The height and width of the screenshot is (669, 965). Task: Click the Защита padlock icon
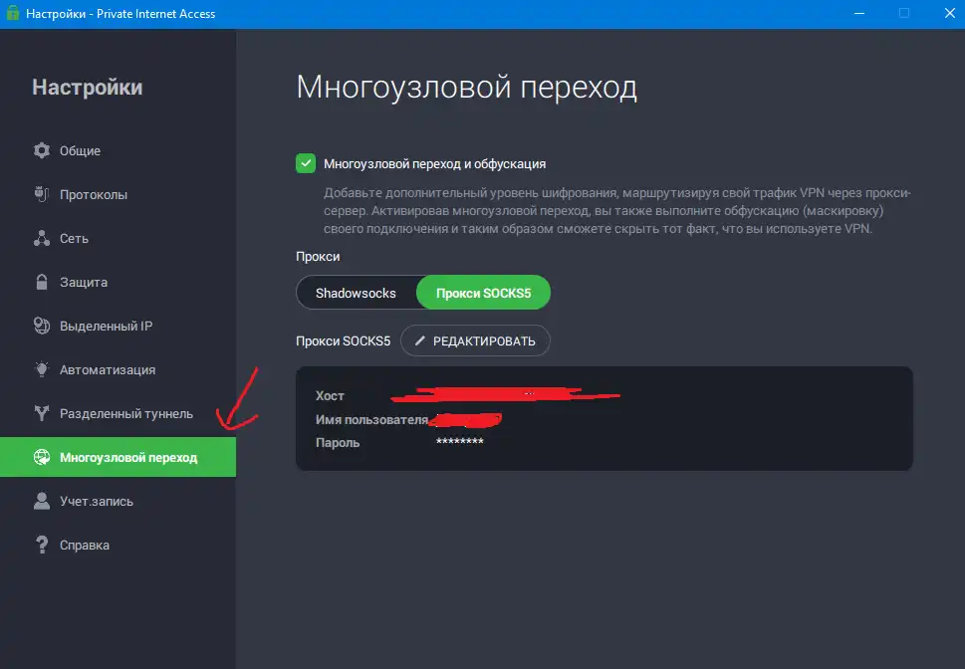pos(41,282)
